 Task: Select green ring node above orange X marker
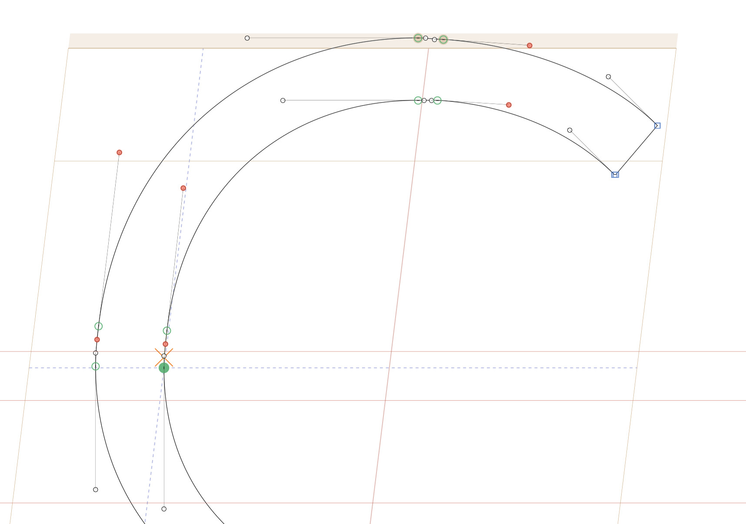click(167, 331)
